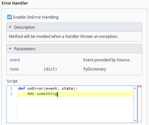Click line number 1 in gutter

pos(11,88)
